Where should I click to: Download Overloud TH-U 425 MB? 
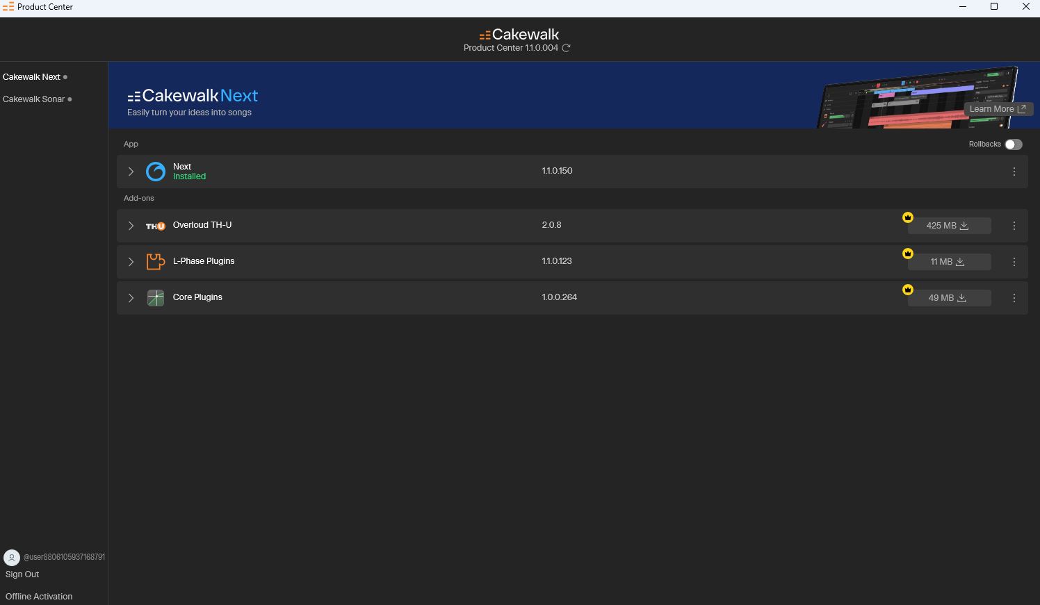click(x=949, y=226)
